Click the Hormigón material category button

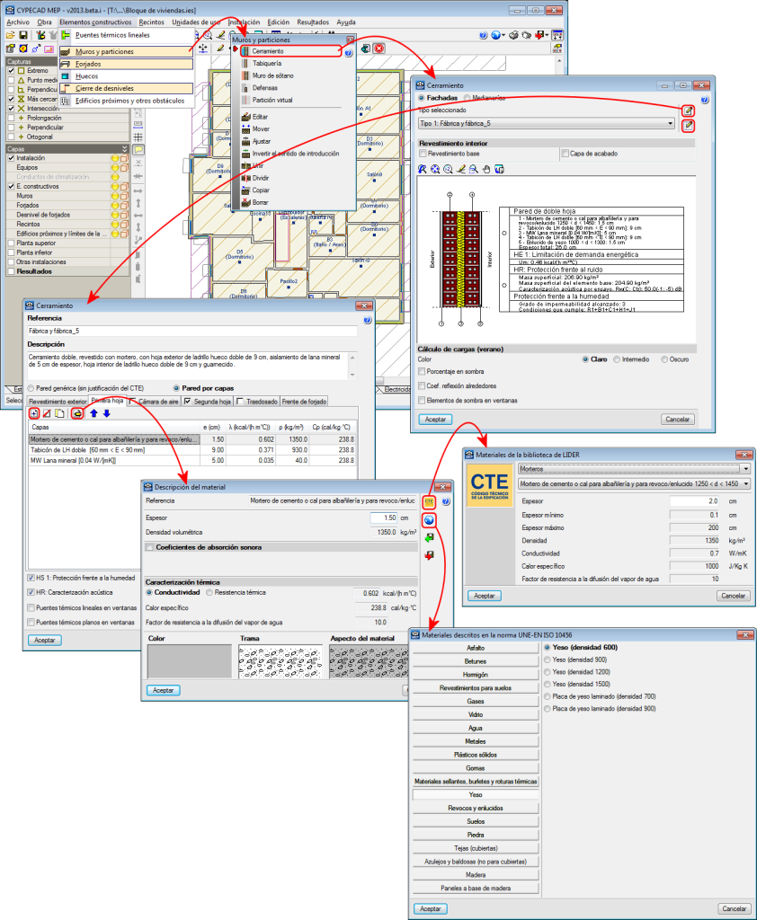click(x=476, y=675)
